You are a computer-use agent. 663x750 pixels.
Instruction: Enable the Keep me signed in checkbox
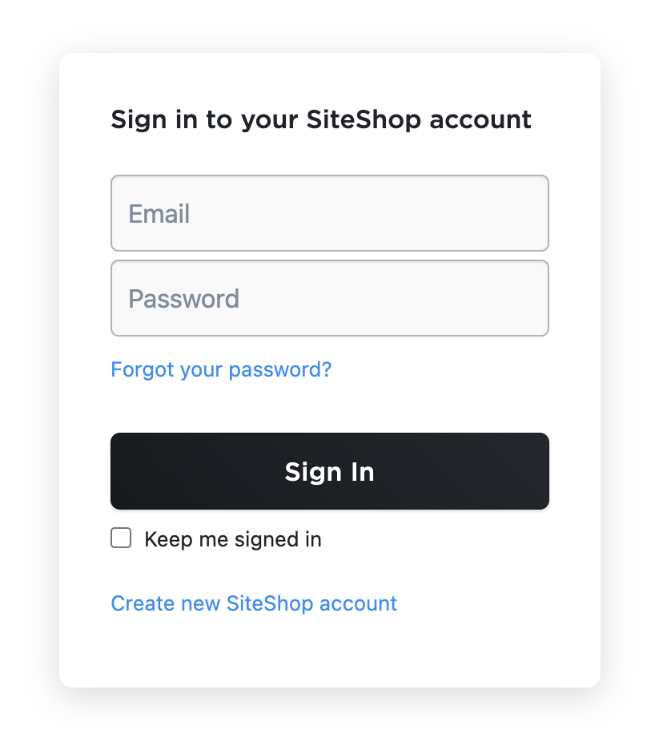(x=121, y=538)
